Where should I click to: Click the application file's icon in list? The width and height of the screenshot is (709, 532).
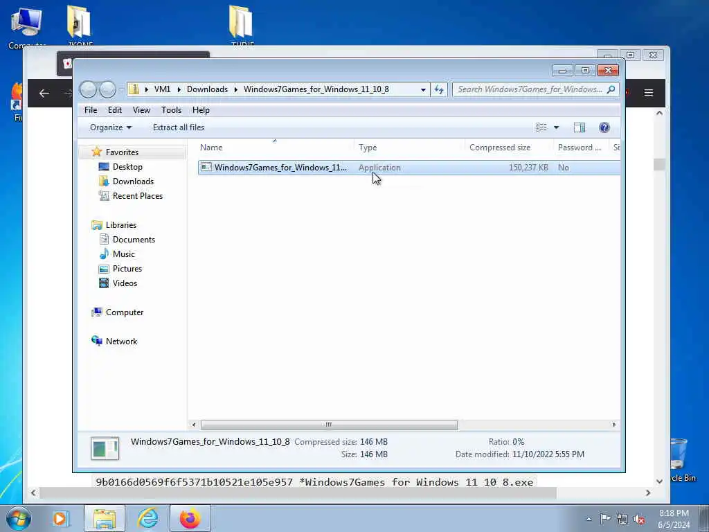[x=206, y=167]
